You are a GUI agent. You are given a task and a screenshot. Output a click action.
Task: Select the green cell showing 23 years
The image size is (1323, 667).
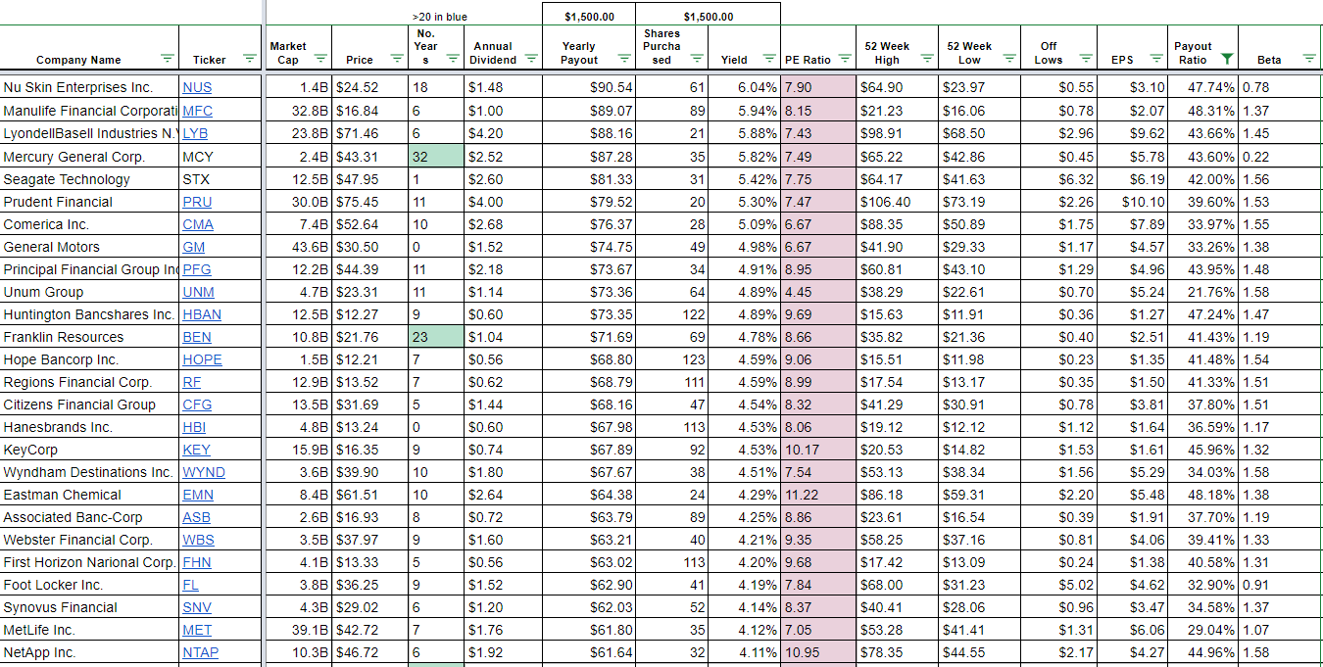(436, 337)
